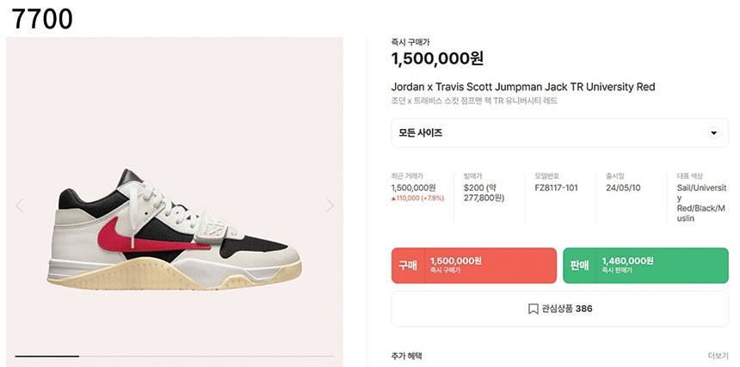Click the large 1,500,000원 instant price
The image size is (740, 367).
(437, 58)
